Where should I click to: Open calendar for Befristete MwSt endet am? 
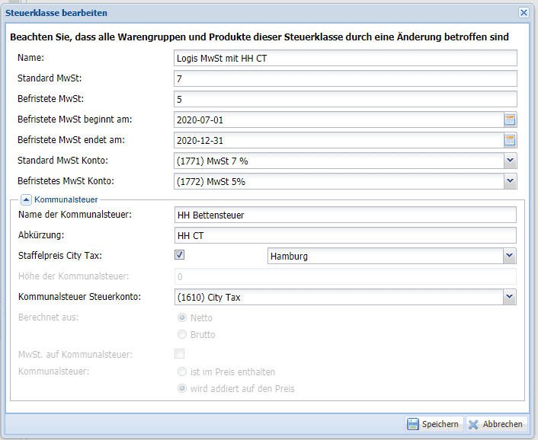(x=510, y=140)
